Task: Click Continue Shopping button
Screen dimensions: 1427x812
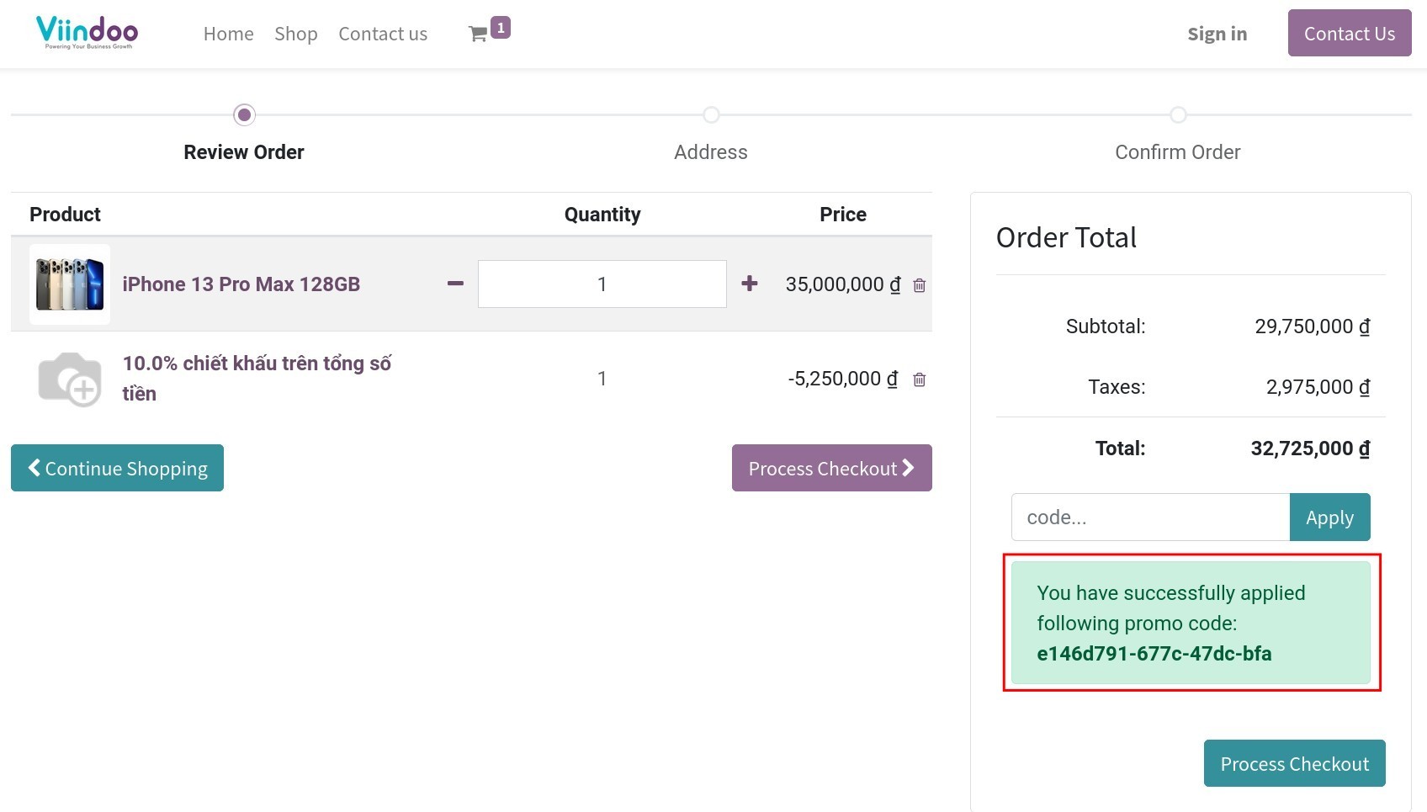Action: pos(117,468)
